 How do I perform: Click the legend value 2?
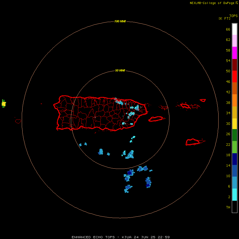(x=229, y=197)
